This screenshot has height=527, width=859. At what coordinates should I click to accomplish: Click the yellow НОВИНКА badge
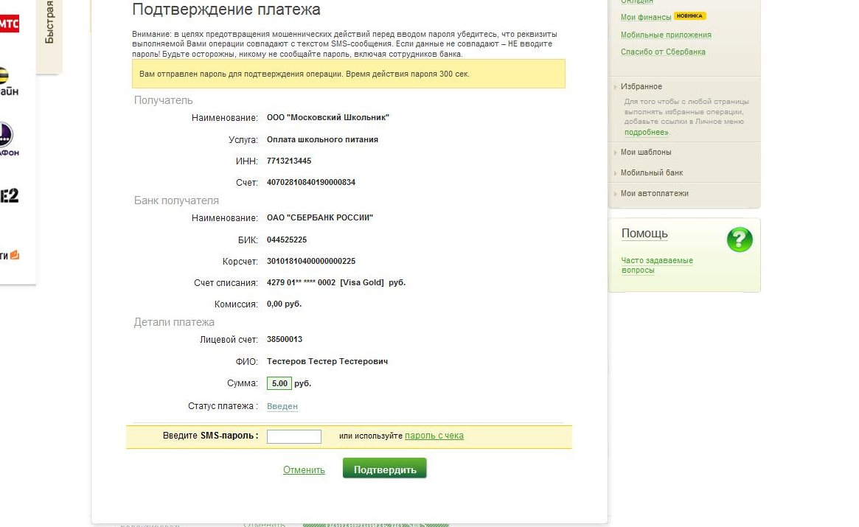689,16
